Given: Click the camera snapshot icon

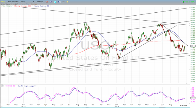Looking at the screenshot, I should tap(63, 2).
